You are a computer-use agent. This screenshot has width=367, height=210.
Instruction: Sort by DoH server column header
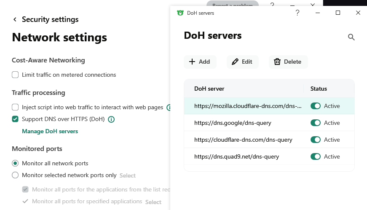(x=209, y=89)
